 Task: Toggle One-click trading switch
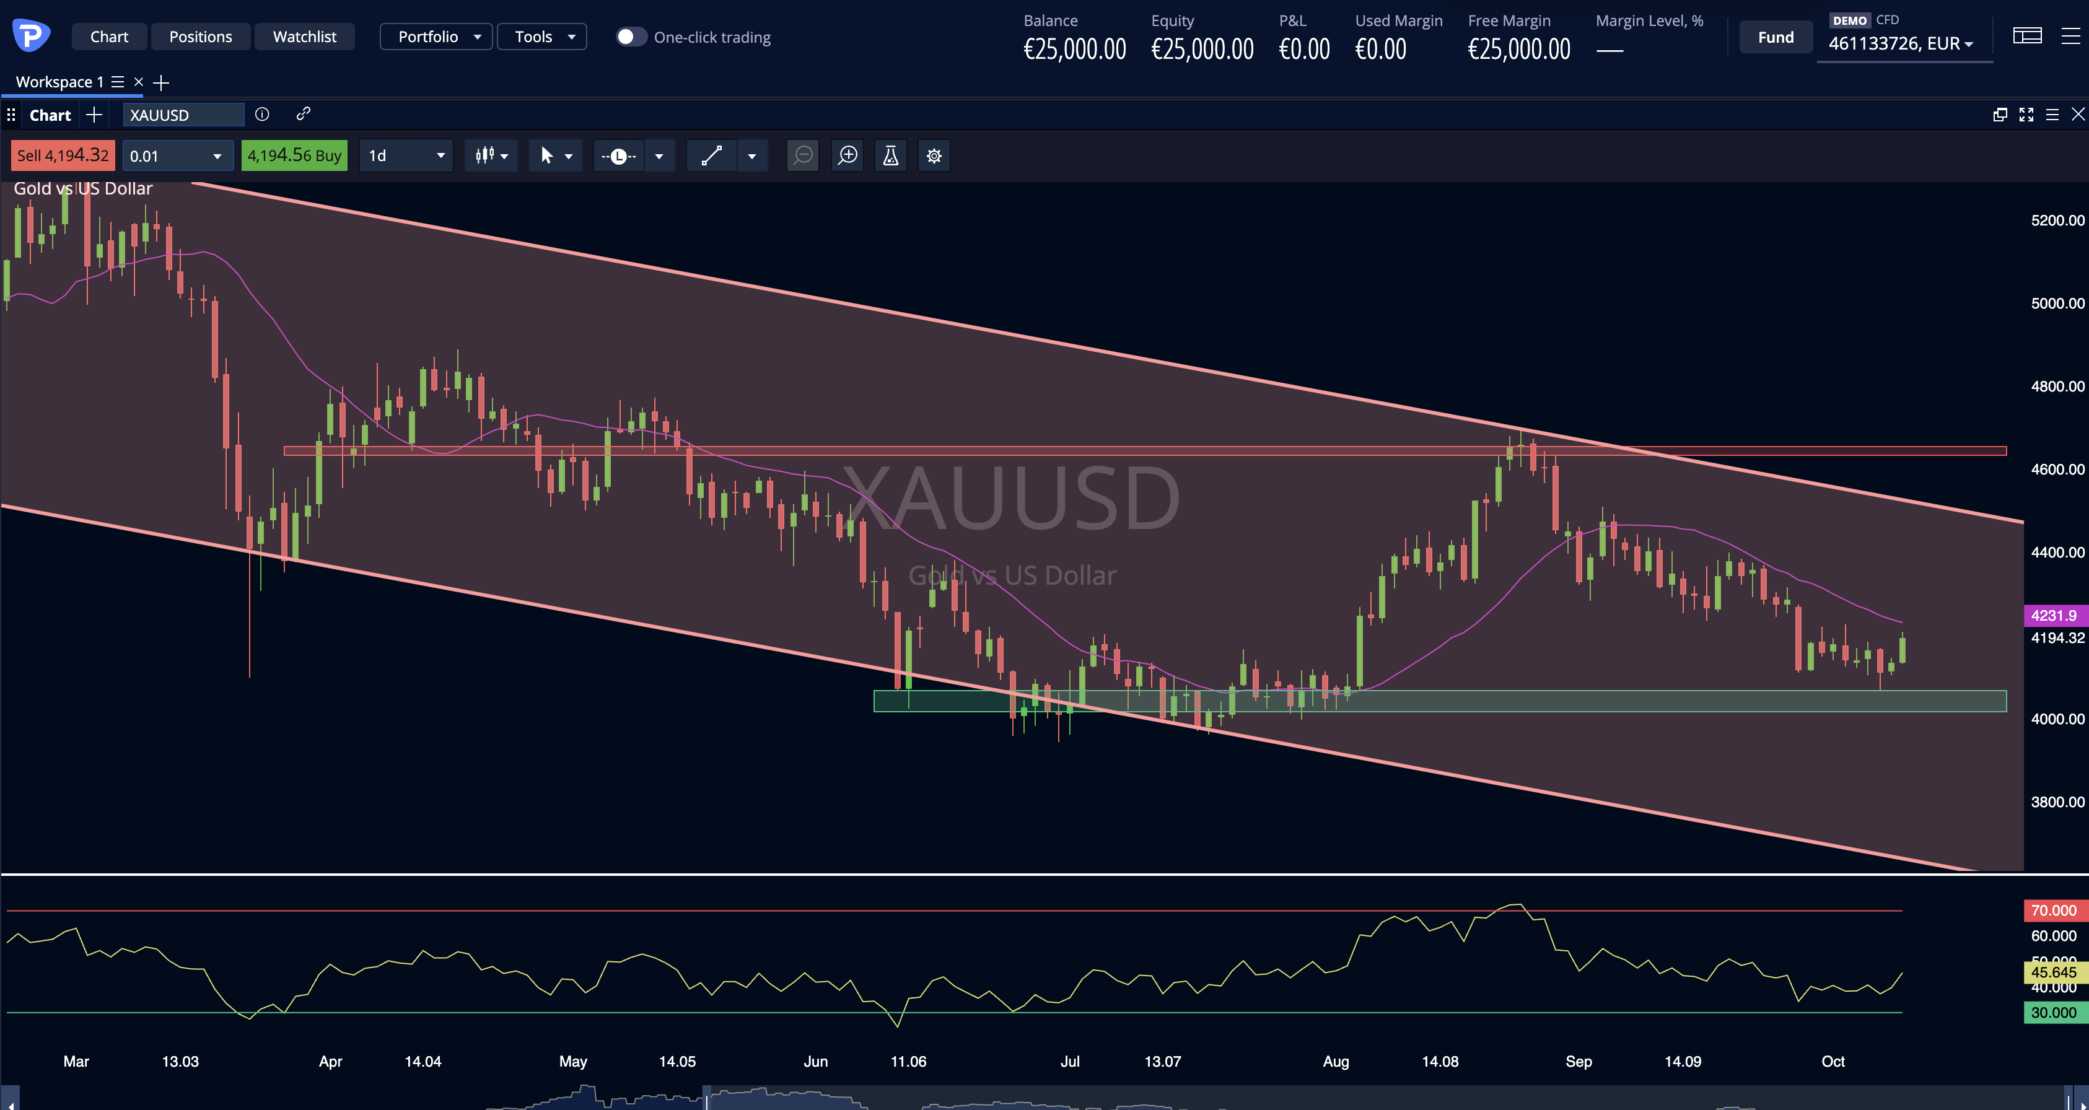pyautogui.click(x=631, y=37)
